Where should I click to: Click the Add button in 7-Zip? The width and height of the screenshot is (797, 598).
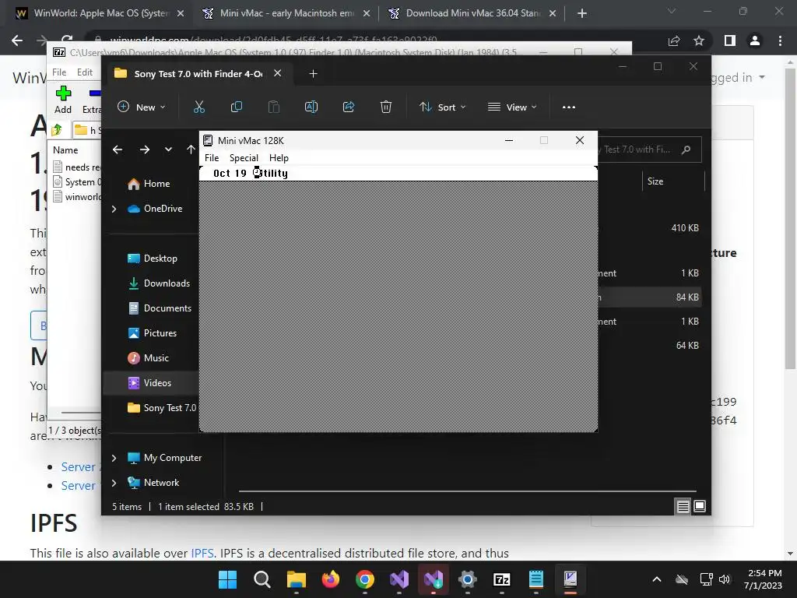tap(63, 100)
